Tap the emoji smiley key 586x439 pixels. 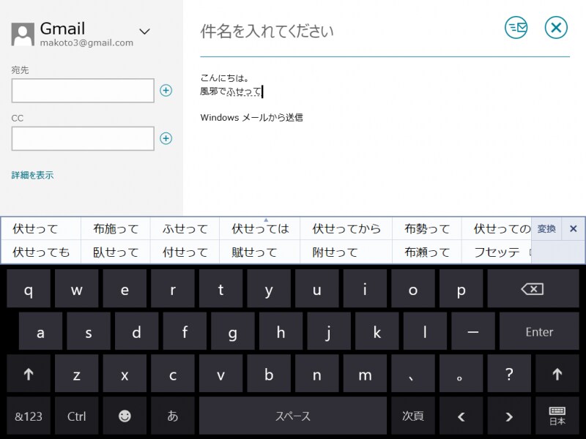coord(125,416)
